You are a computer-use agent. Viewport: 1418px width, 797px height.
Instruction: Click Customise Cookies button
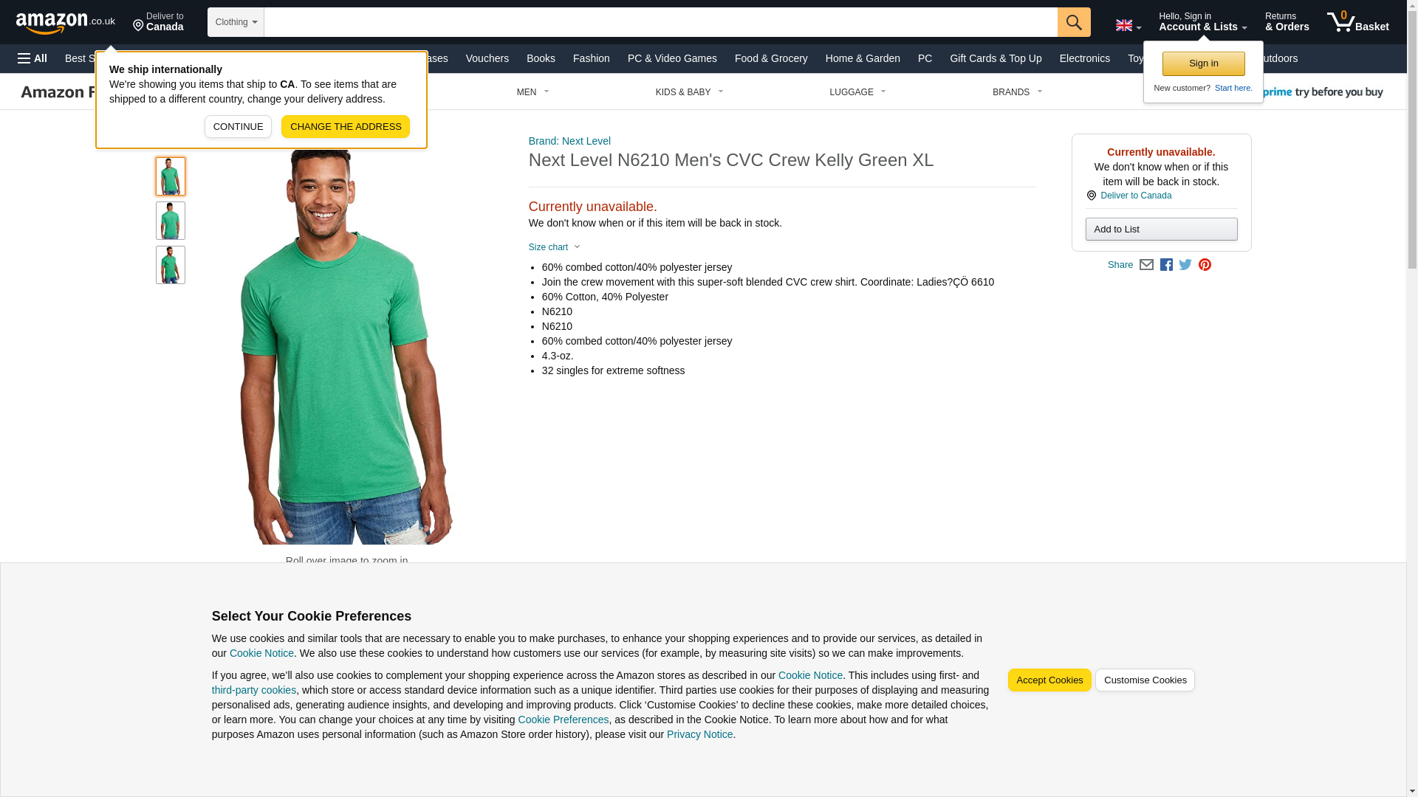pos(1145,680)
